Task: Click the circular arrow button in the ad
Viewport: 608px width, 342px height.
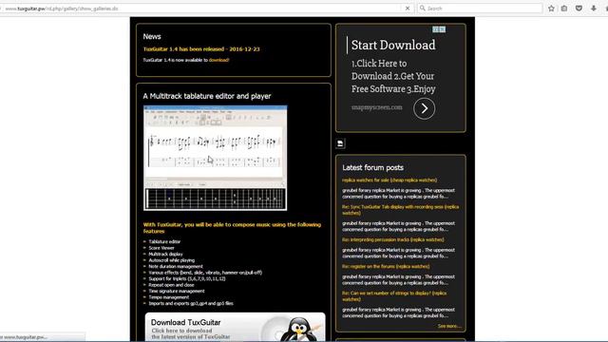Action: point(424,108)
